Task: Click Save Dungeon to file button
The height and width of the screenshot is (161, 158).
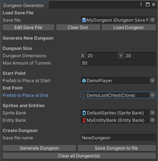Action: [x=117, y=148]
